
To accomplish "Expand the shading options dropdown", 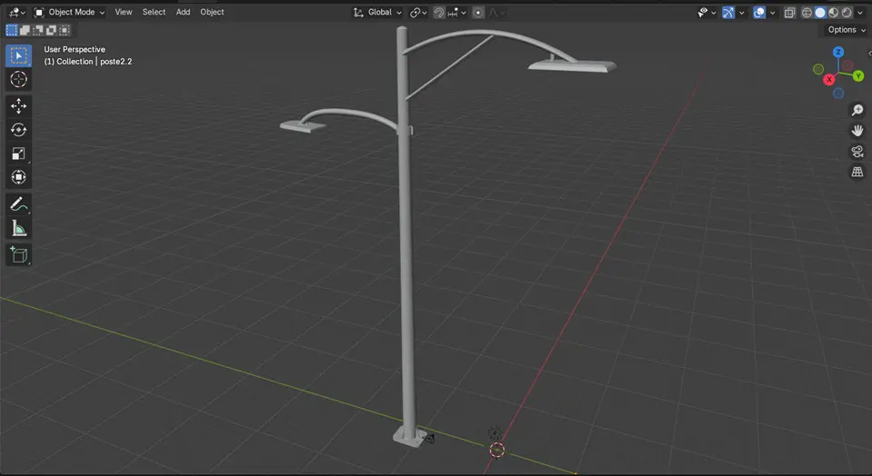I will pos(859,12).
